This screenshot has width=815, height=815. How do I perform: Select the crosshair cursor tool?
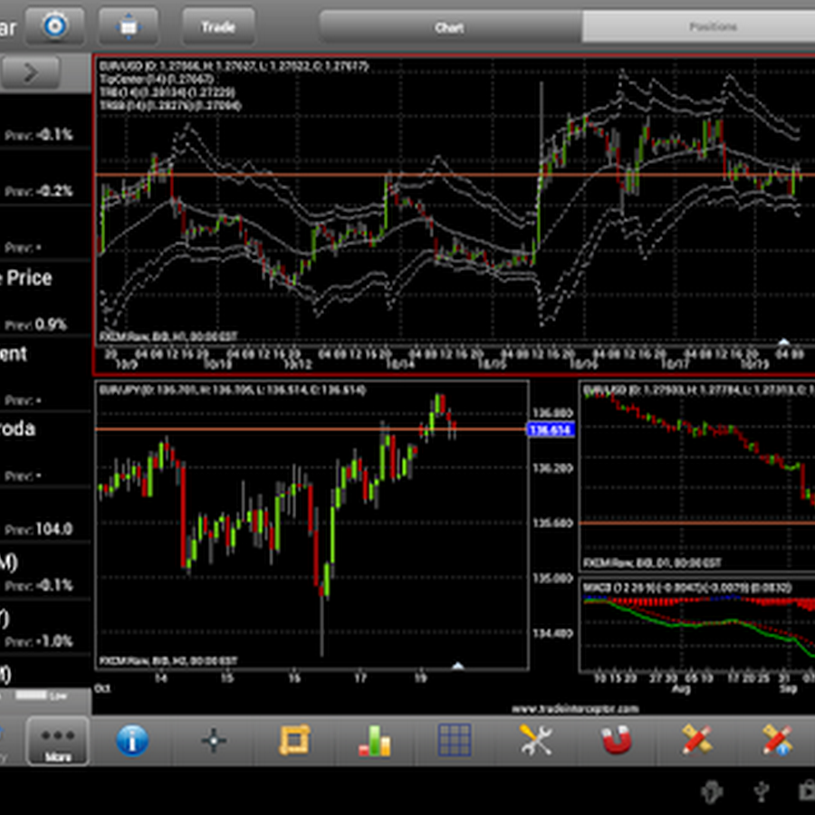coord(214,741)
